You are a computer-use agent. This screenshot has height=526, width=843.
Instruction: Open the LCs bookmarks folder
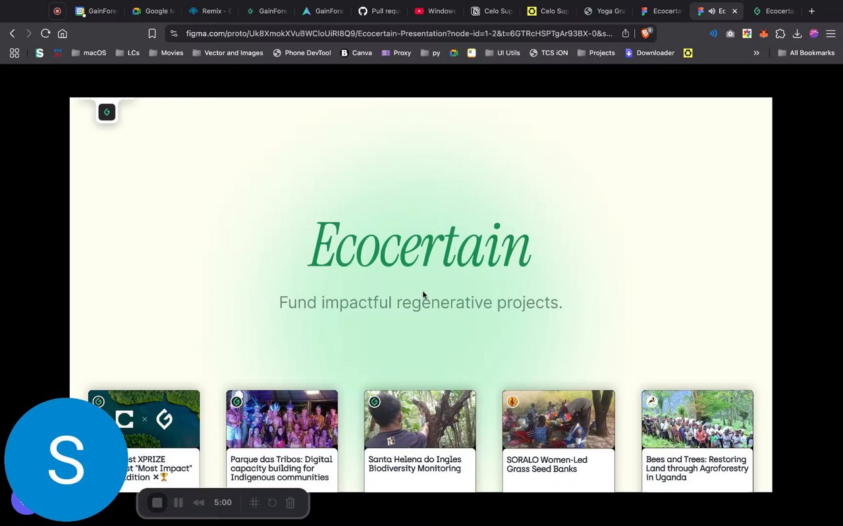coord(128,53)
